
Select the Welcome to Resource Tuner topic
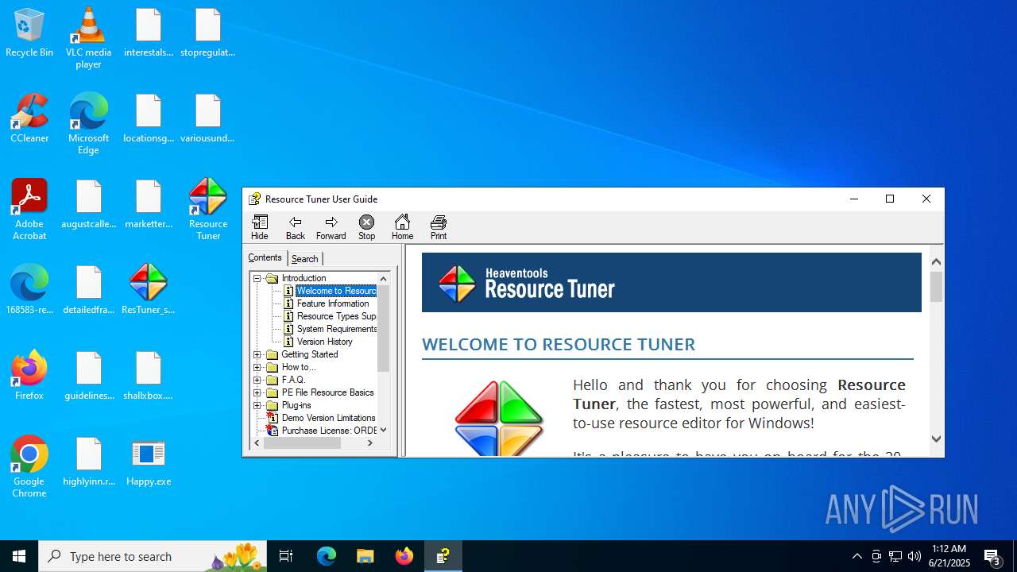[336, 291]
